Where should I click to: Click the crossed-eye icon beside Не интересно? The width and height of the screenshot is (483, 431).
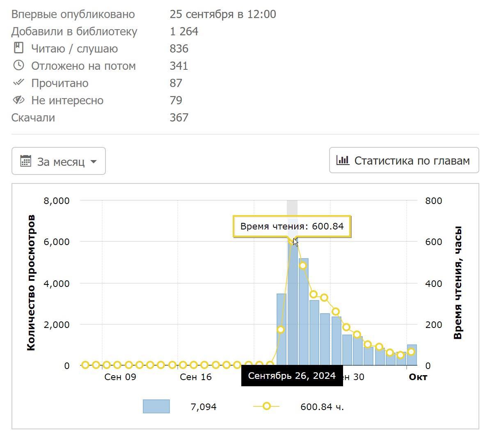(18, 100)
